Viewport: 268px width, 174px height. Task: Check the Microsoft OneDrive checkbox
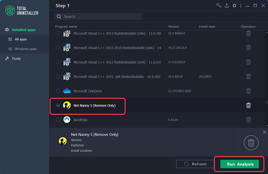pyautogui.click(x=58, y=91)
